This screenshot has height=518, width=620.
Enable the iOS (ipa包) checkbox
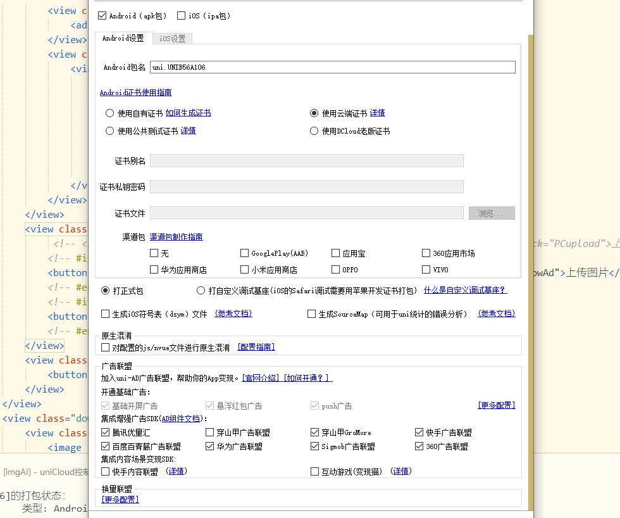(x=182, y=15)
